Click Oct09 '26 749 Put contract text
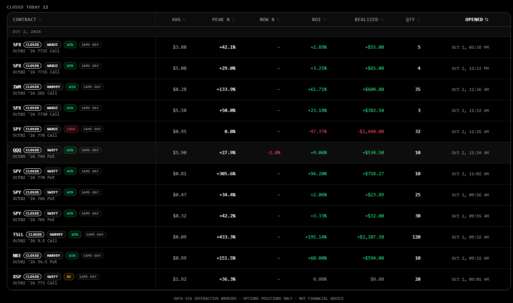Image resolution: width=513 pixels, height=303 pixels. tap(34, 156)
